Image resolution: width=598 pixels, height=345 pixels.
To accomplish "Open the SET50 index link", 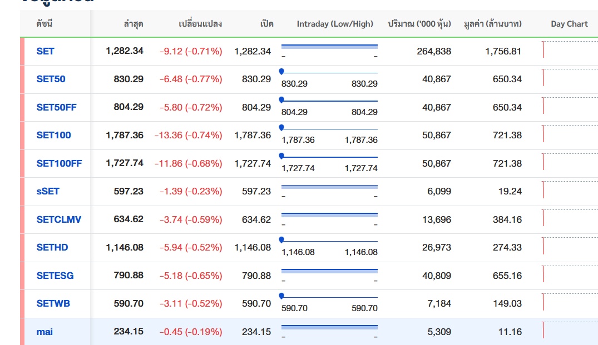I will click(x=51, y=79).
